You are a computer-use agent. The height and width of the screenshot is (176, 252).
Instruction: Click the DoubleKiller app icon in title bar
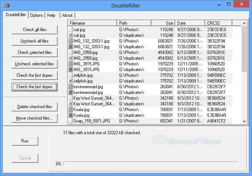click(x=6, y=5)
